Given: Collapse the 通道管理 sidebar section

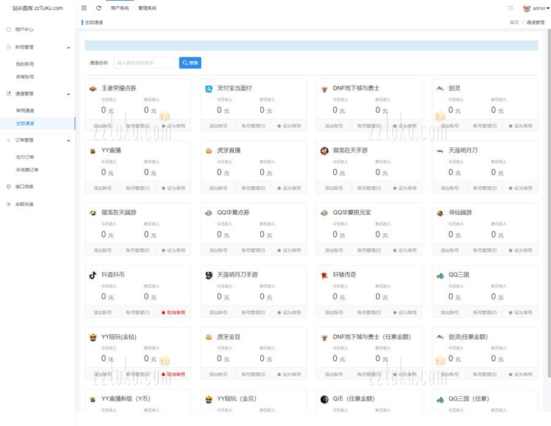Looking at the screenshot, I should [68, 94].
